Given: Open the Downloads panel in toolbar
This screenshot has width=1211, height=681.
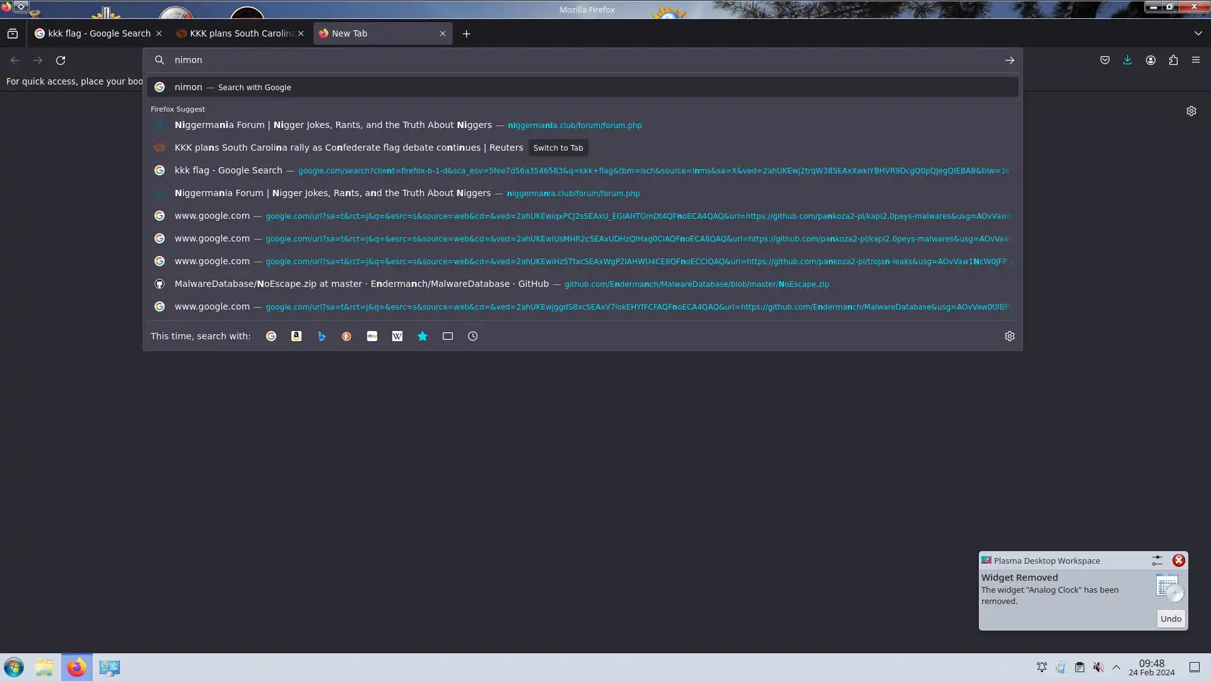Looking at the screenshot, I should [1127, 60].
